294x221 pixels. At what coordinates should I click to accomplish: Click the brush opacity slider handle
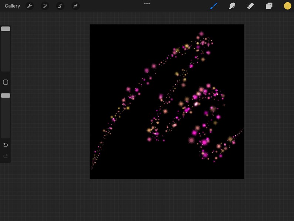point(6,96)
